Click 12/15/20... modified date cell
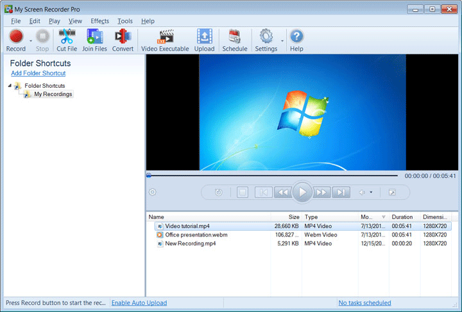 373,243
